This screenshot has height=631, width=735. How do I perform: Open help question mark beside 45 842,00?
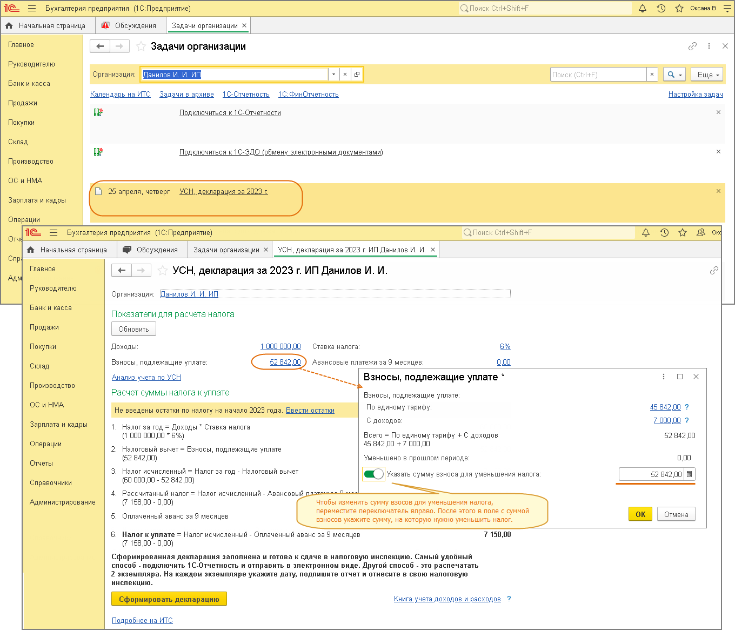687,407
